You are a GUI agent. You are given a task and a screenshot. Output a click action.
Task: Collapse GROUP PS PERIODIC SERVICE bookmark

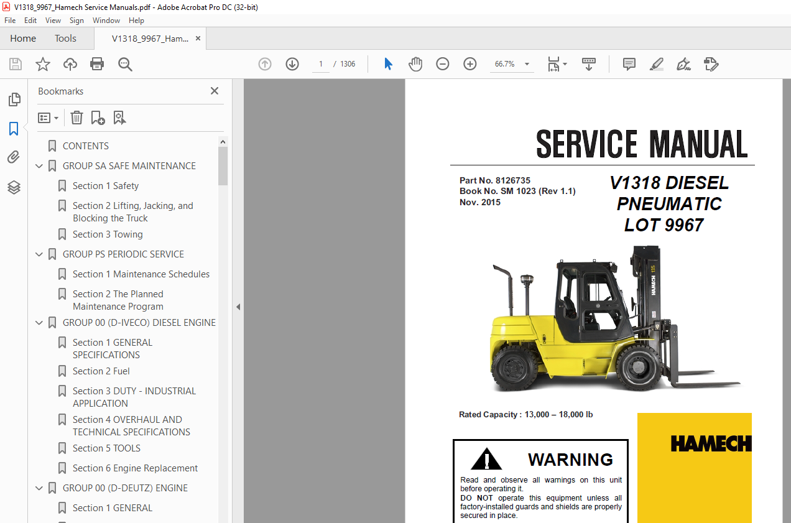(39, 254)
